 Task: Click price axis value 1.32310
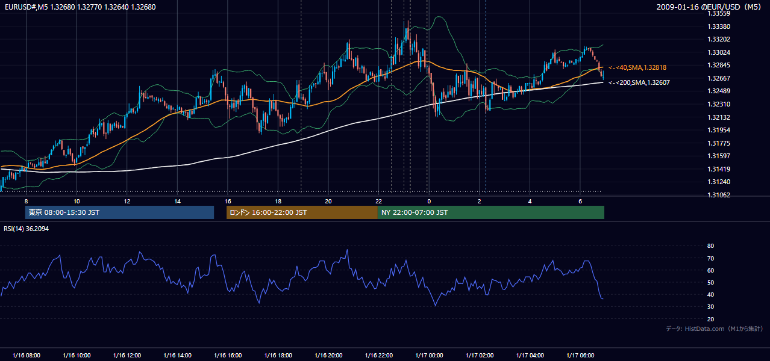coord(718,104)
